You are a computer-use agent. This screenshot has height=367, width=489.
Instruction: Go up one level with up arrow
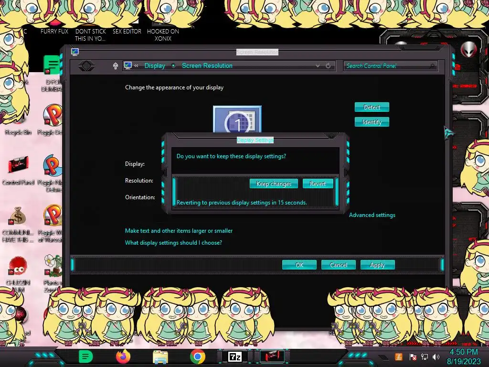click(x=116, y=66)
